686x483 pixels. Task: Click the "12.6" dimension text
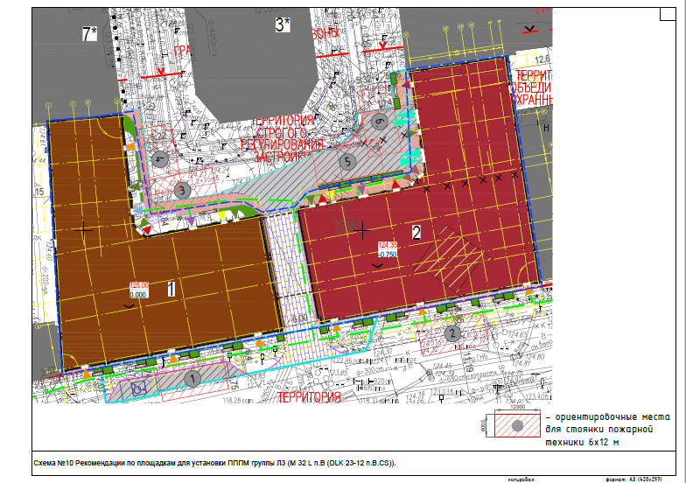pyautogui.click(x=542, y=59)
